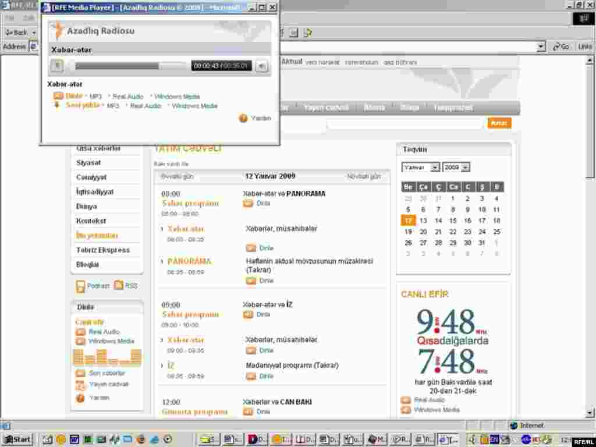596x447 pixels.
Task: Select Siyasət in the left navigation menu
Action: click(88, 163)
